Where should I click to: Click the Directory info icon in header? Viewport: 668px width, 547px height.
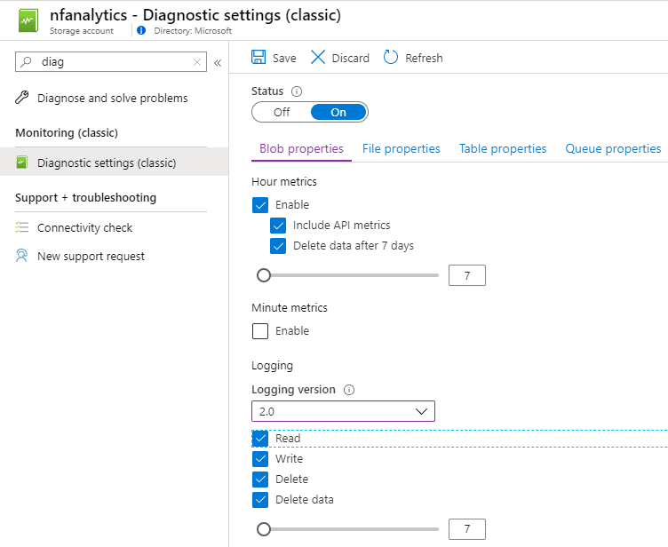tap(141, 30)
